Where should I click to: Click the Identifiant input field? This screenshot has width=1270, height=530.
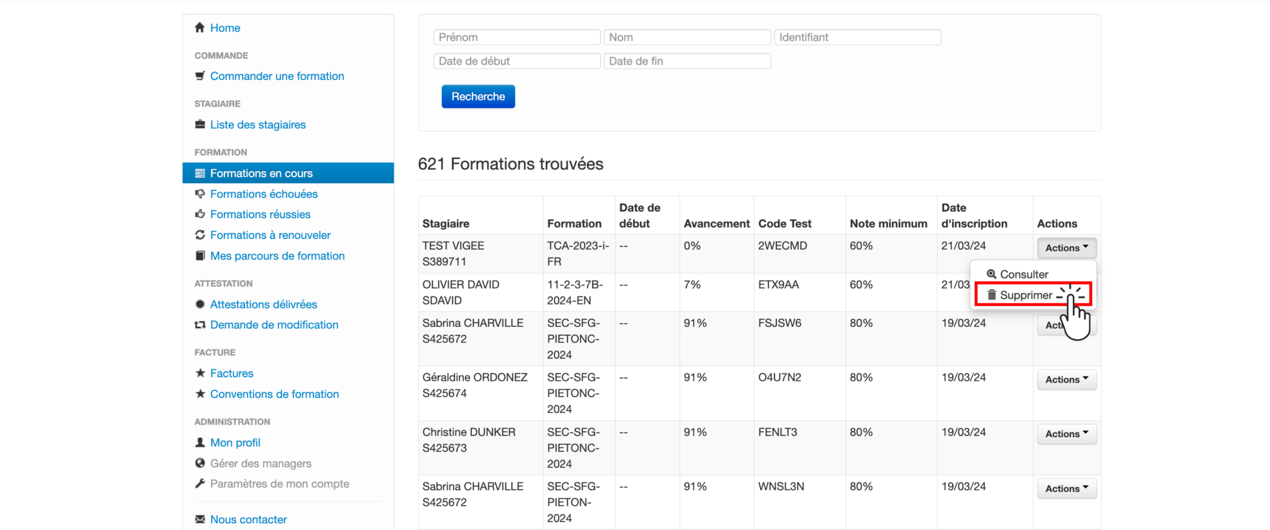[857, 37]
